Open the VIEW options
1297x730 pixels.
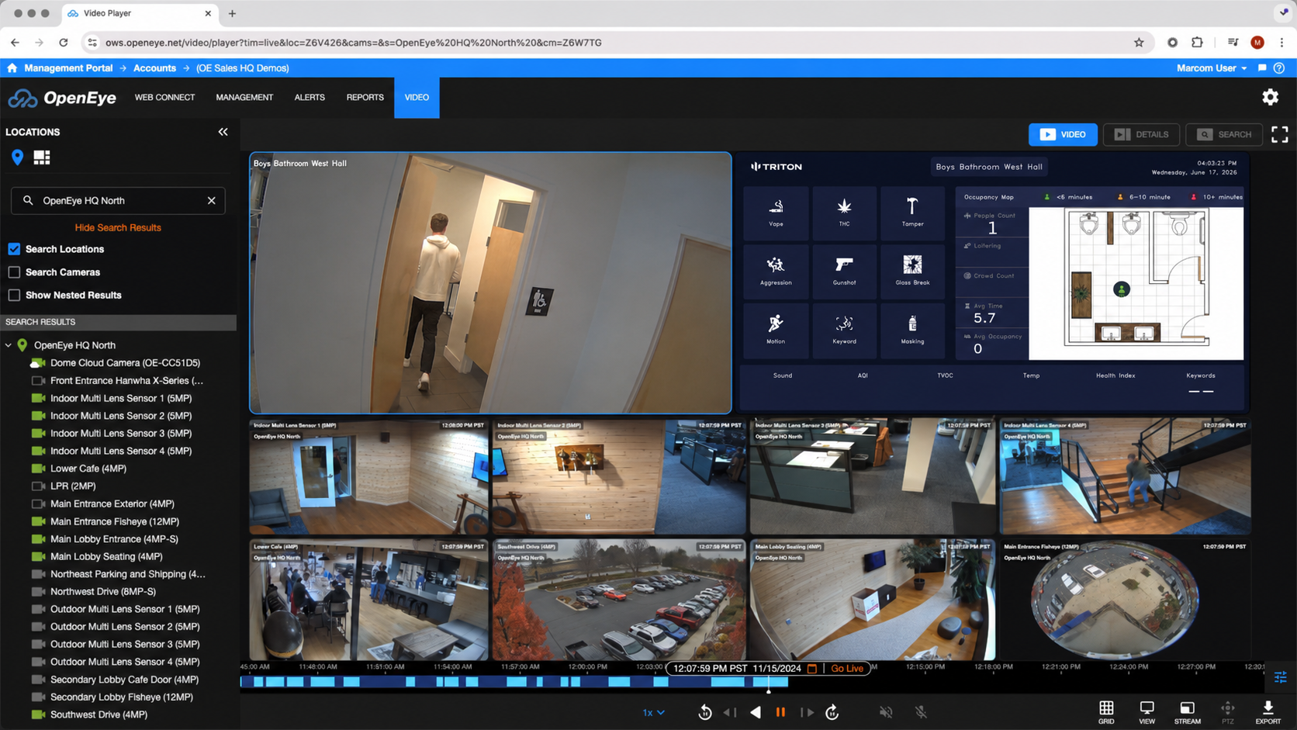1147,712
